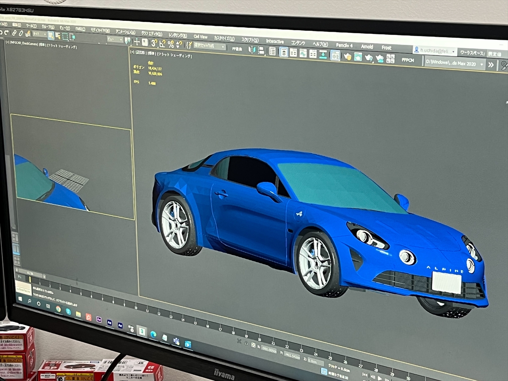This screenshot has height=381, width=508.
Task: Open the Material Editor icon
Action: tap(335, 55)
